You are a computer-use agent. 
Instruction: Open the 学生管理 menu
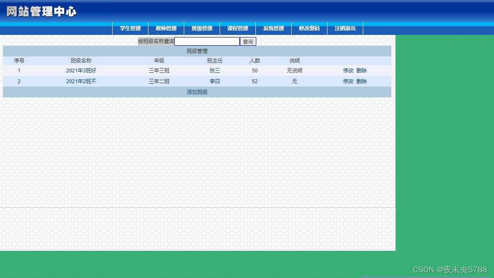[130, 28]
